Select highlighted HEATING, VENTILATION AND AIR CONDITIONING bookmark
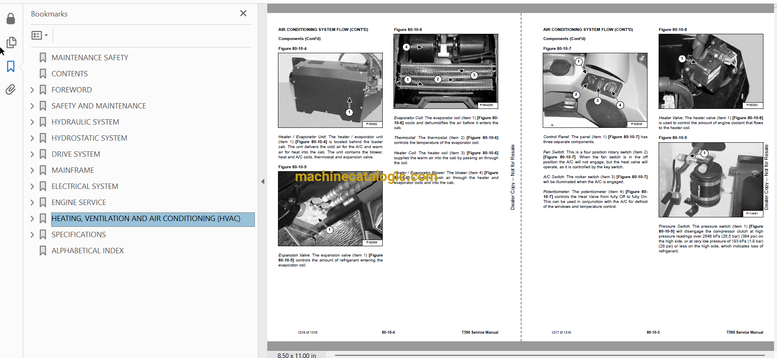Screen dimensions: 777x358 coord(153,219)
